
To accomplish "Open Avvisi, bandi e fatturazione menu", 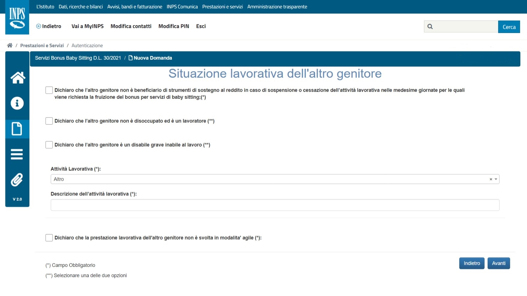I will click(x=135, y=7).
